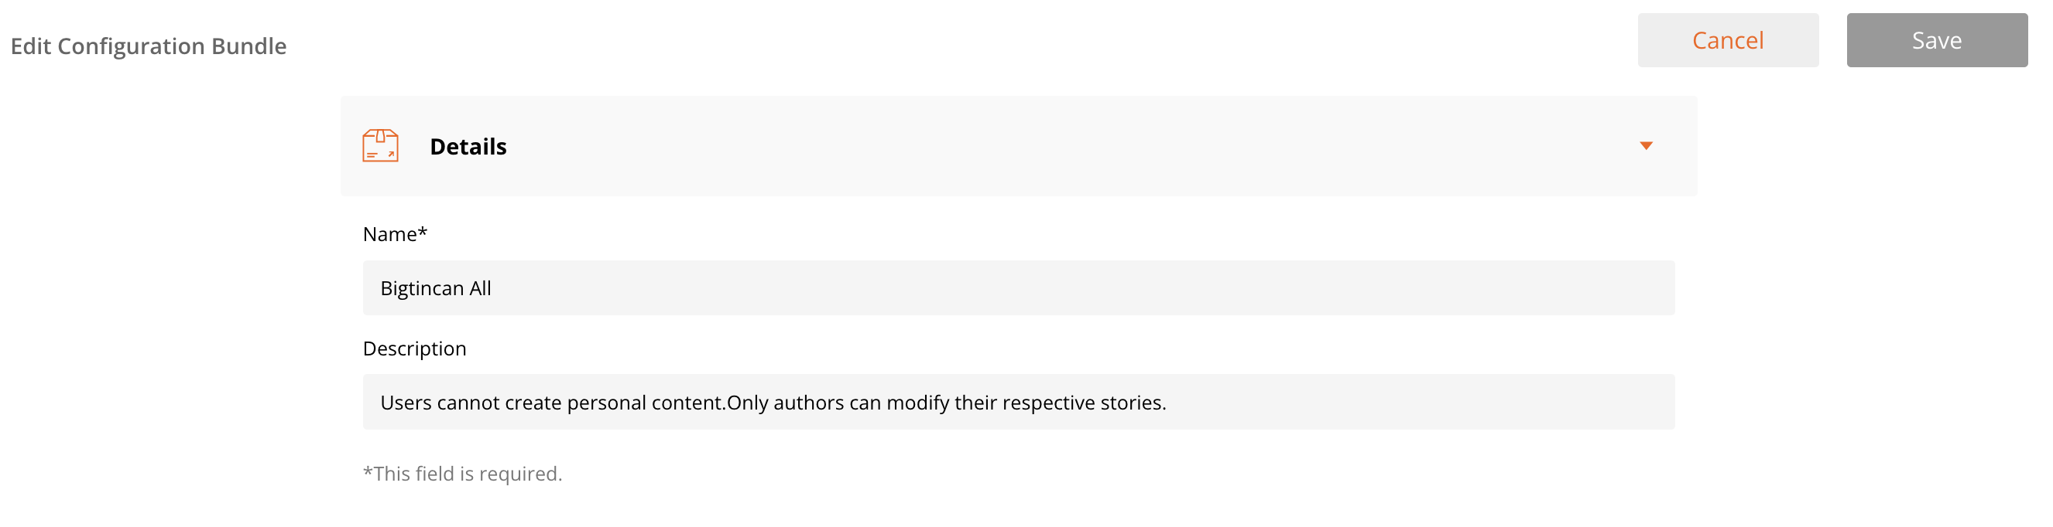Viewport: 2053px width, 527px height.
Task: Click the Details heading text
Action: (468, 147)
